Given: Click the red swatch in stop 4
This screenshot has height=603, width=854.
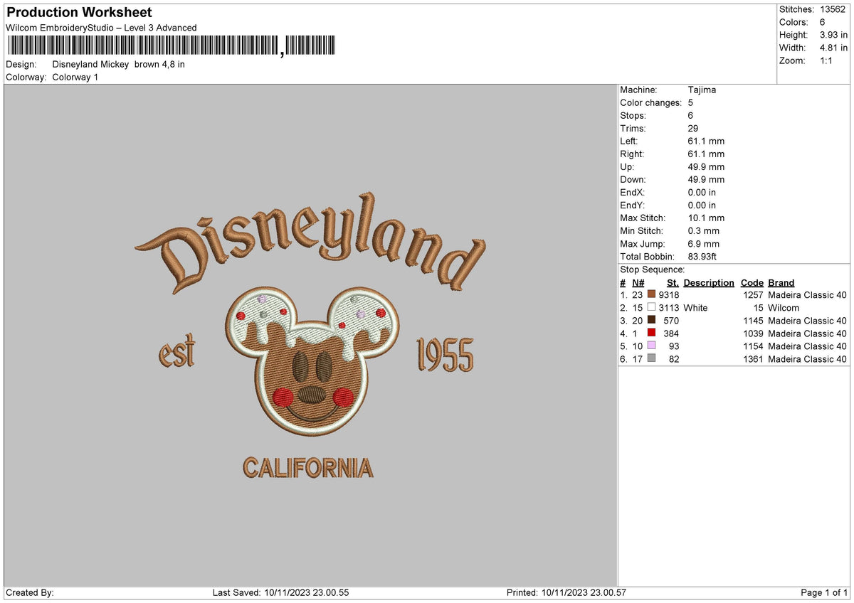Looking at the screenshot, I should click(651, 333).
